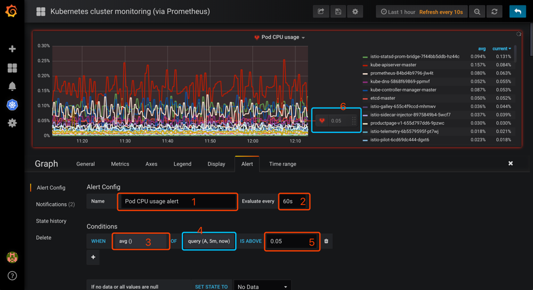
Task: Toggle istio-galley series in legend
Action: 403,106
